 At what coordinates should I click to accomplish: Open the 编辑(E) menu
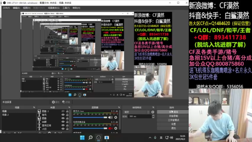16,8
